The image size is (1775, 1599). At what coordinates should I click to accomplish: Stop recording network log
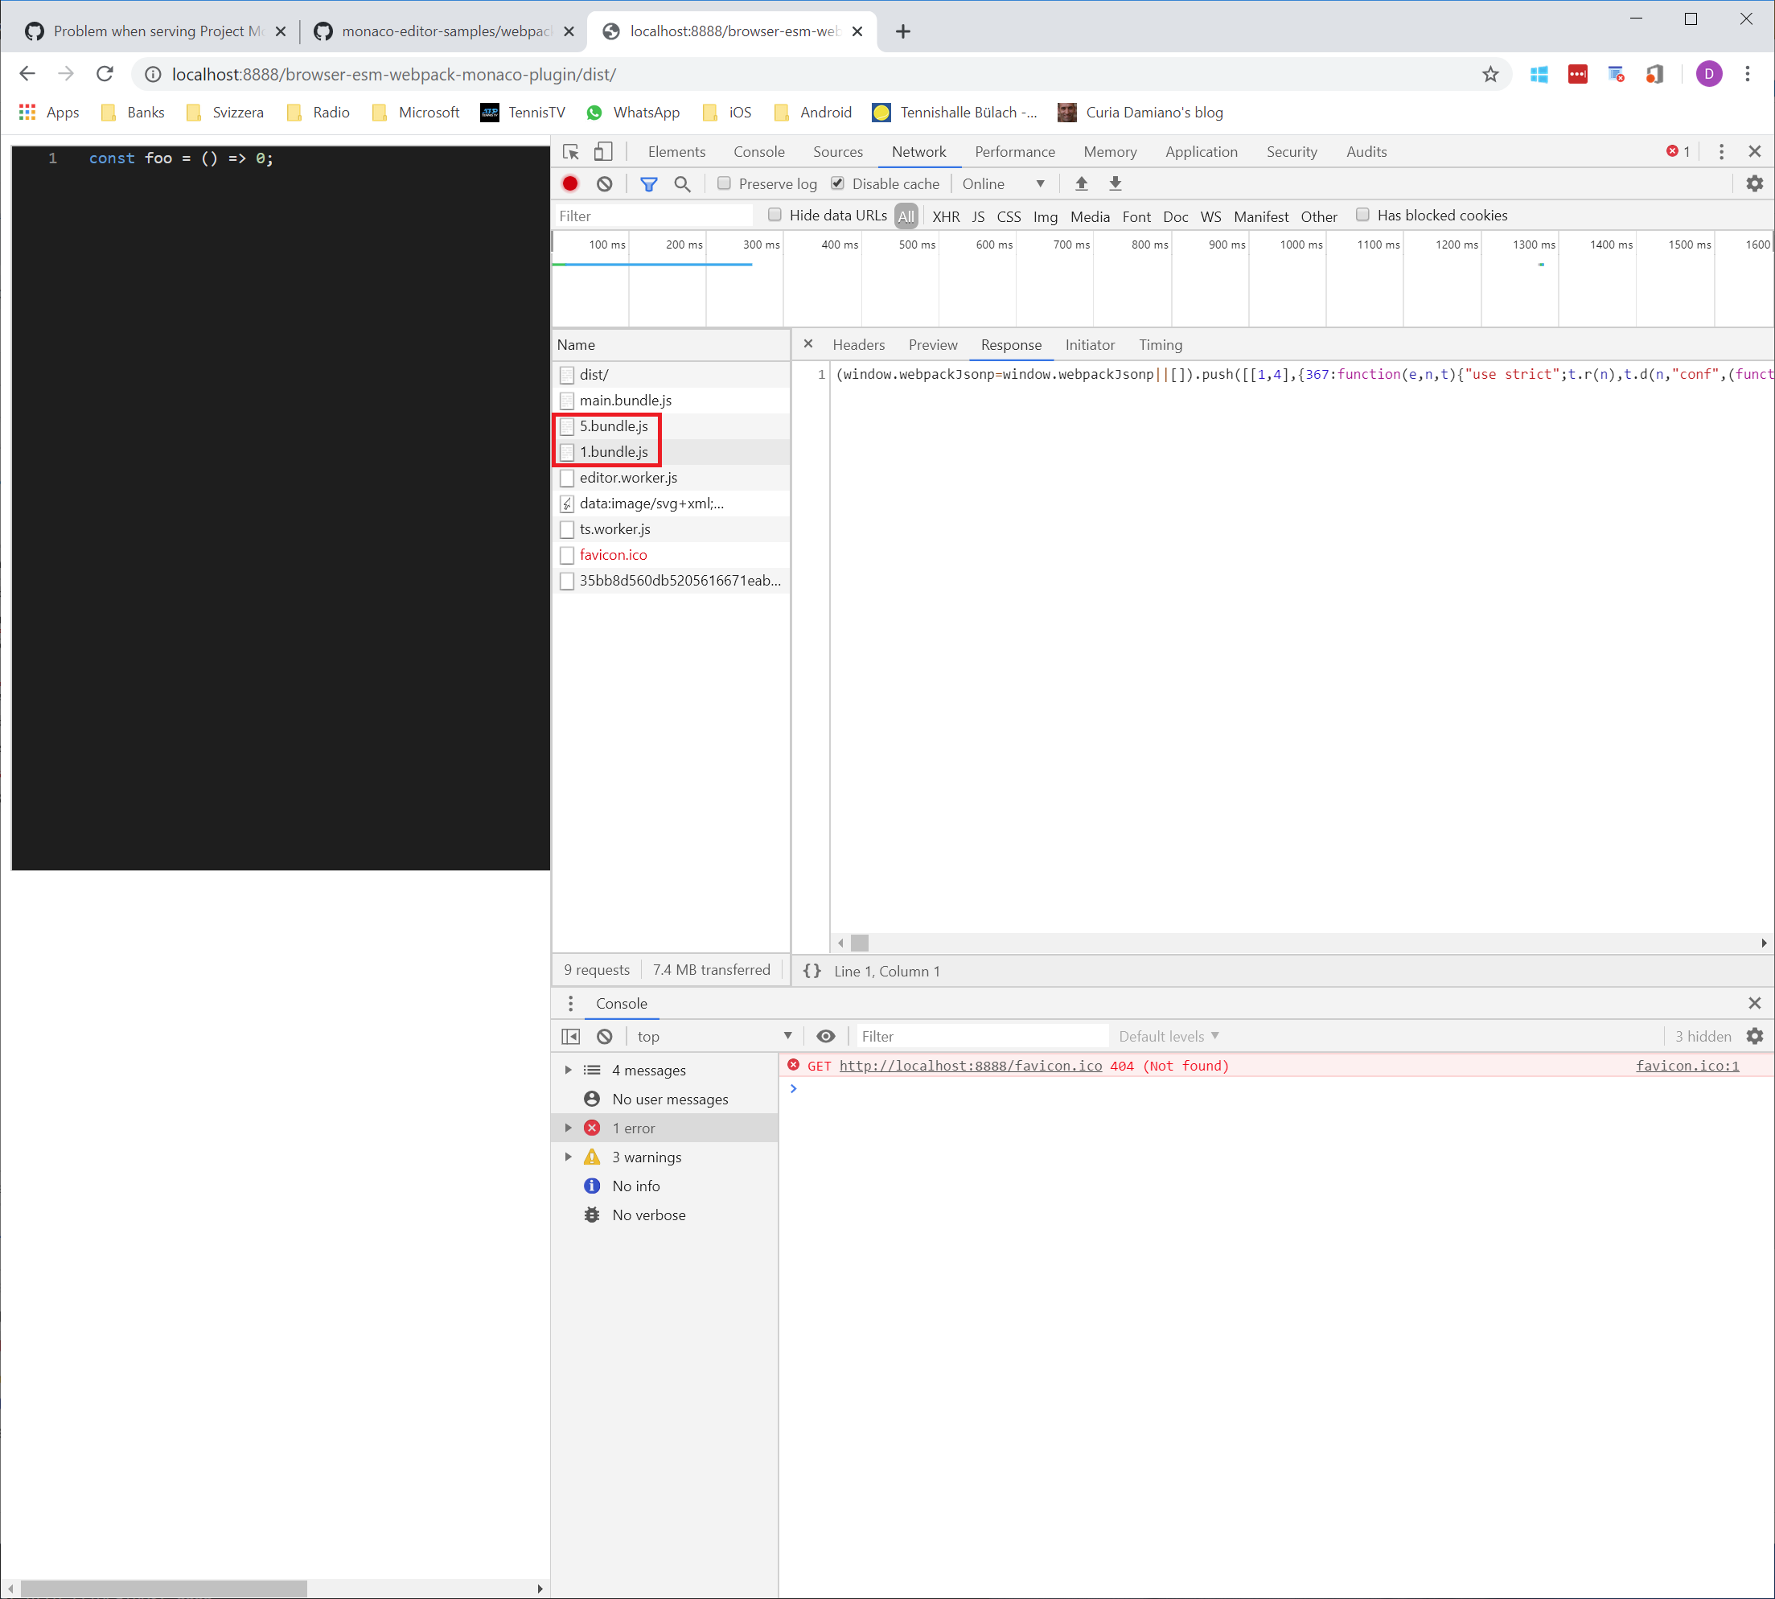(569, 183)
